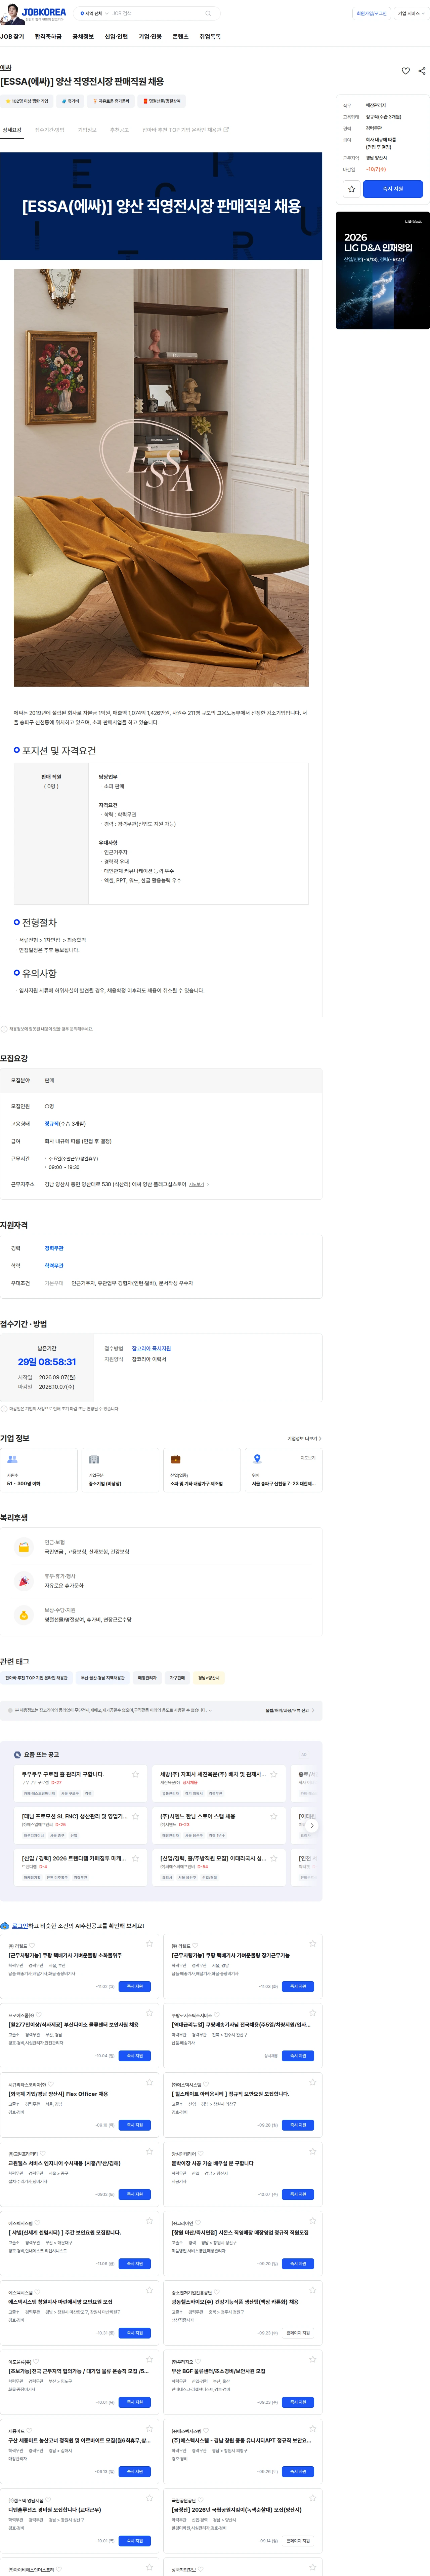Bookmark star on first 쿠팡 택배기사 recommendation
The width and height of the screenshot is (430, 2576).
(x=149, y=1944)
